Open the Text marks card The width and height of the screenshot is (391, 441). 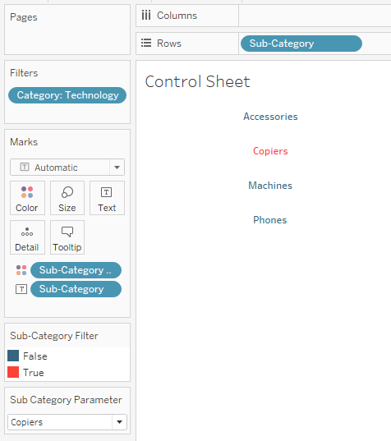point(107,198)
